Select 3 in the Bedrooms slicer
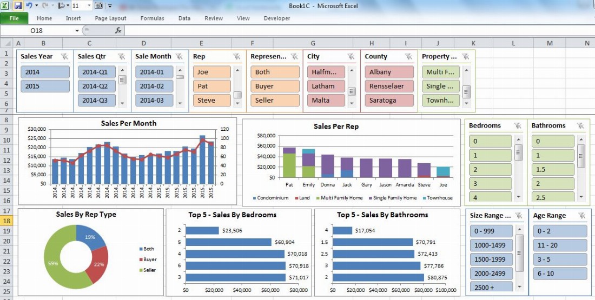595x300 pixels. click(x=490, y=184)
